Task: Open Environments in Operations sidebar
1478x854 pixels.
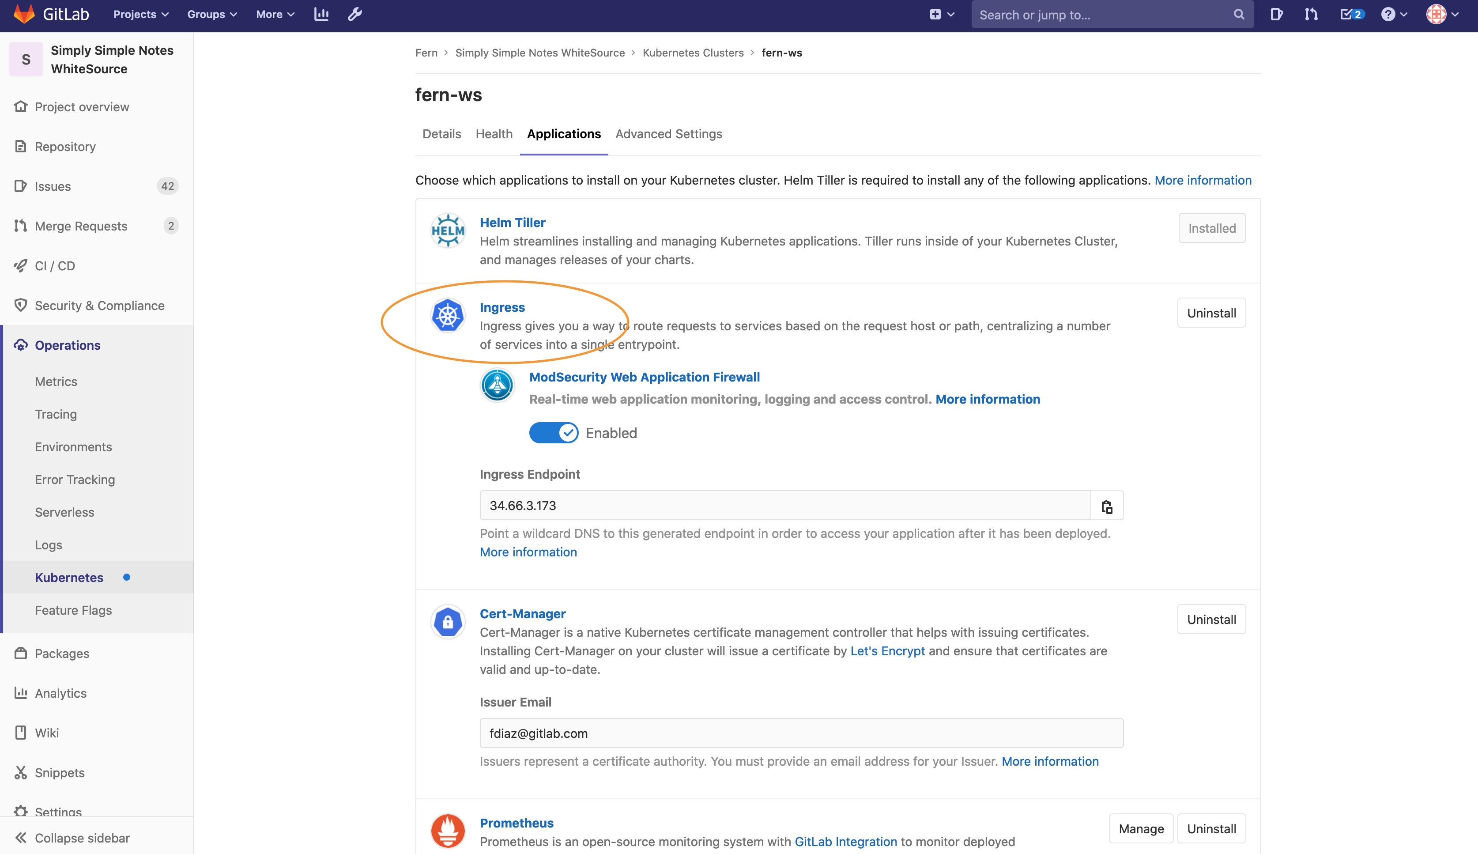Action: point(73,447)
